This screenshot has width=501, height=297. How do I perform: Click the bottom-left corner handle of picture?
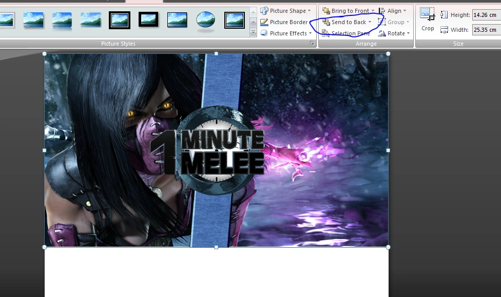(45, 247)
